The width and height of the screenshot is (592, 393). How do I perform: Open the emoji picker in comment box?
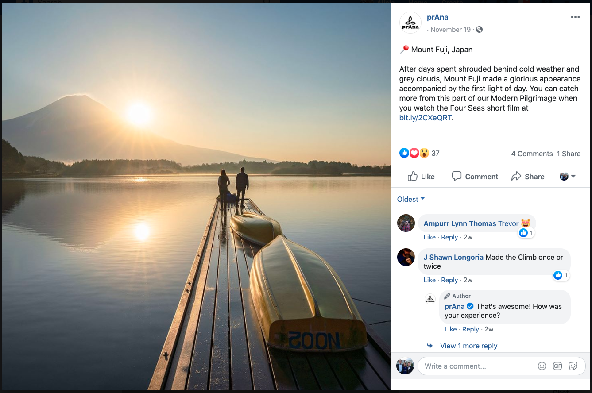coord(542,366)
